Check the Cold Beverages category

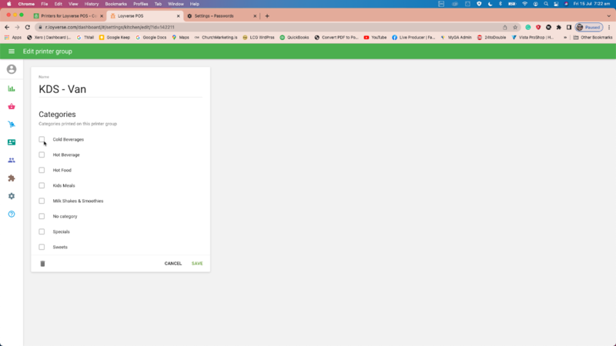(42, 140)
